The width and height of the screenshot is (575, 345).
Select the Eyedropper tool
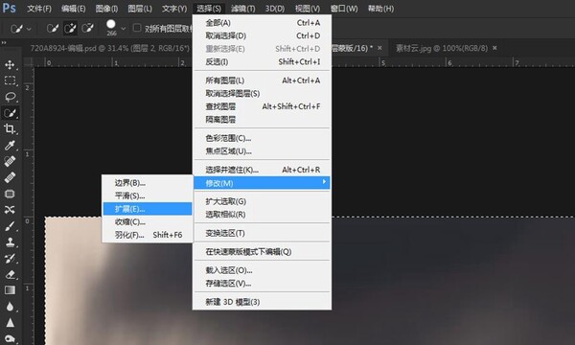pos(10,145)
